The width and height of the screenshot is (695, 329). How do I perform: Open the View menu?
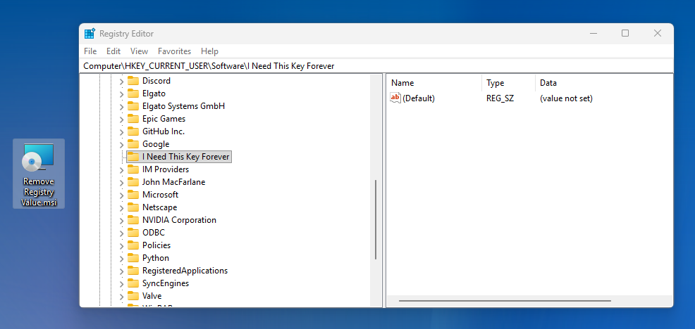point(139,51)
